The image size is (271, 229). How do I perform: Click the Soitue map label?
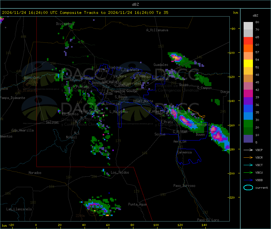[160, 134]
